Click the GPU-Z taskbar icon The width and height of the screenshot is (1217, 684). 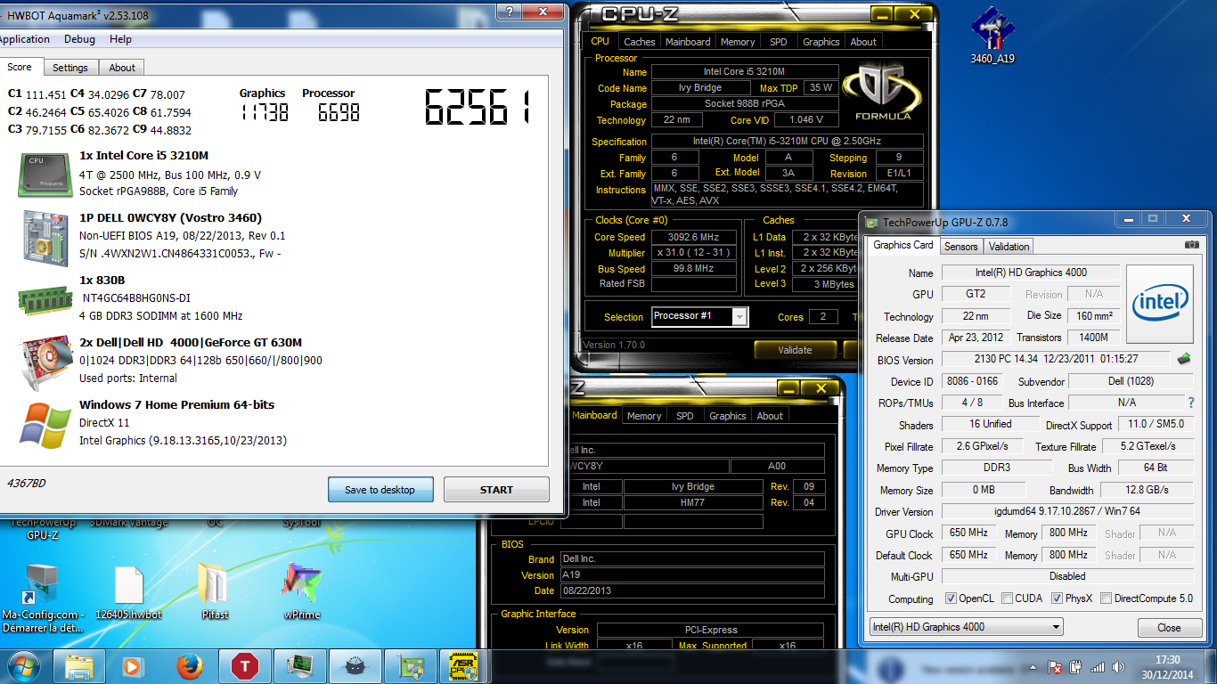click(411, 666)
